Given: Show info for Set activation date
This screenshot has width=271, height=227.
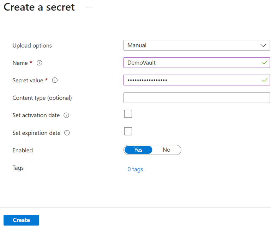Looking at the screenshot, I should 66,115.
